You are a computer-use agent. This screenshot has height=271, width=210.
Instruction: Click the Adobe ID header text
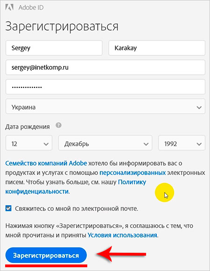[x=31, y=7]
